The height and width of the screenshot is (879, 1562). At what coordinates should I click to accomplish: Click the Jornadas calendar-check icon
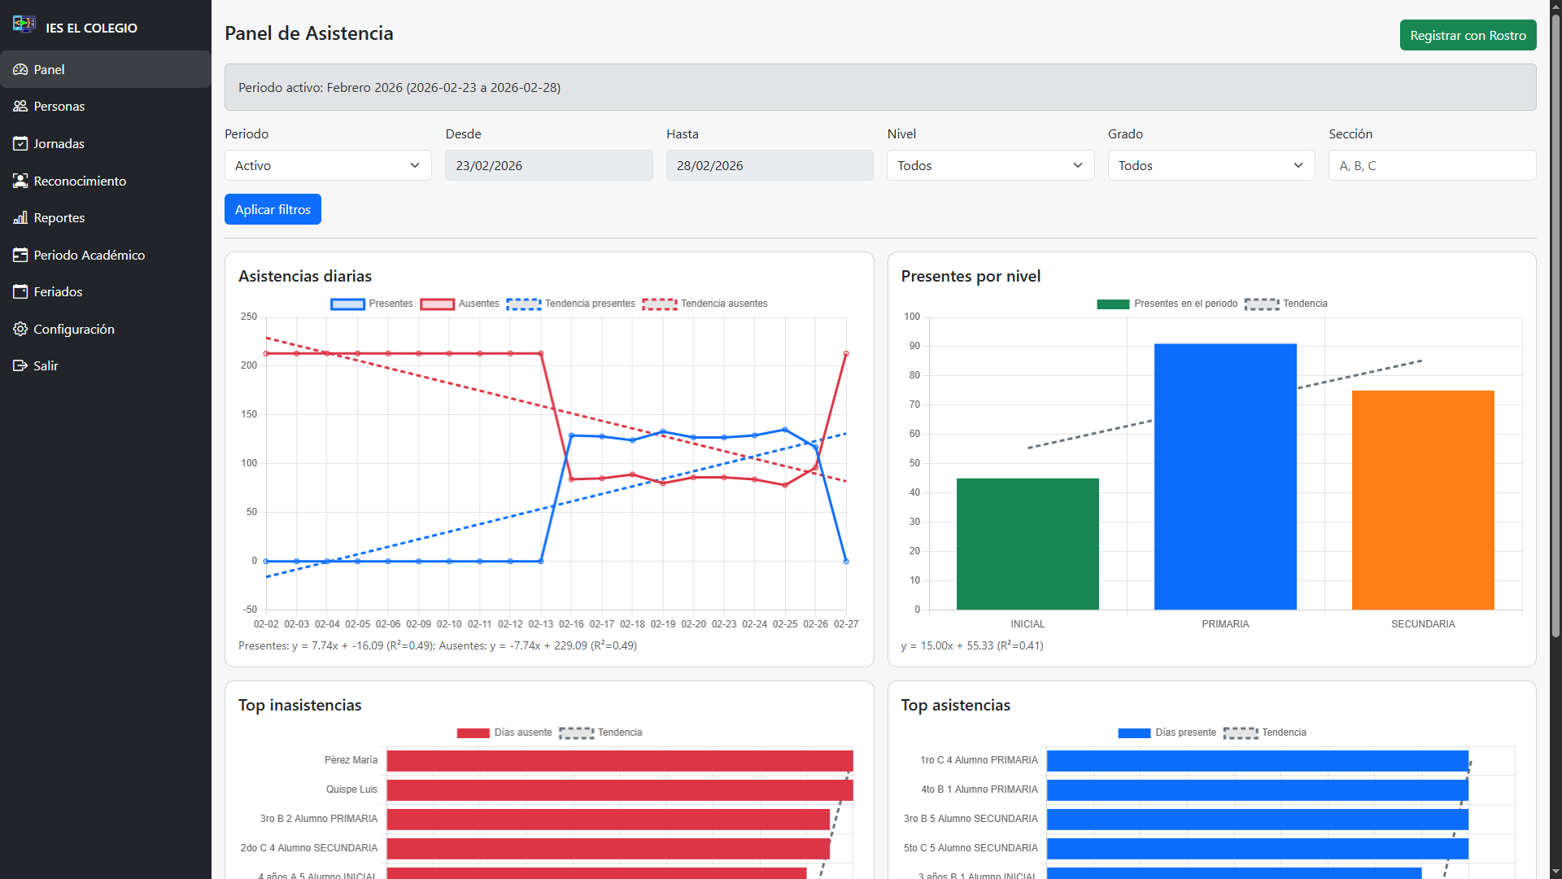click(20, 144)
